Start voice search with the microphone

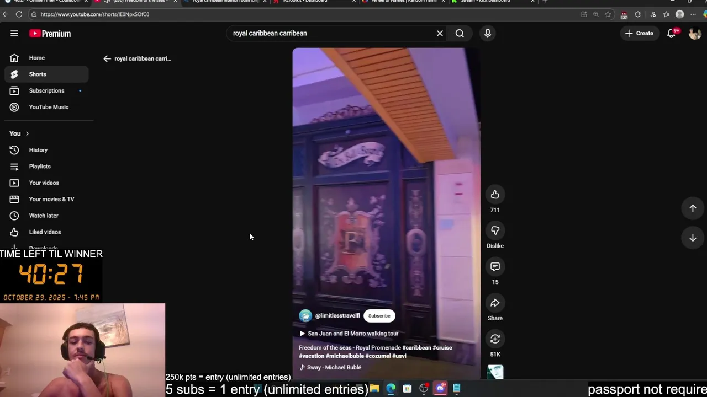(x=487, y=34)
